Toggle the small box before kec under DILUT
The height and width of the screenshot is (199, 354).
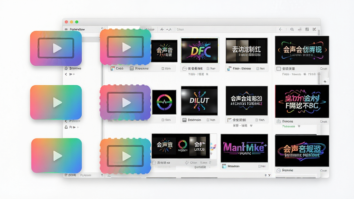(208, 120)
